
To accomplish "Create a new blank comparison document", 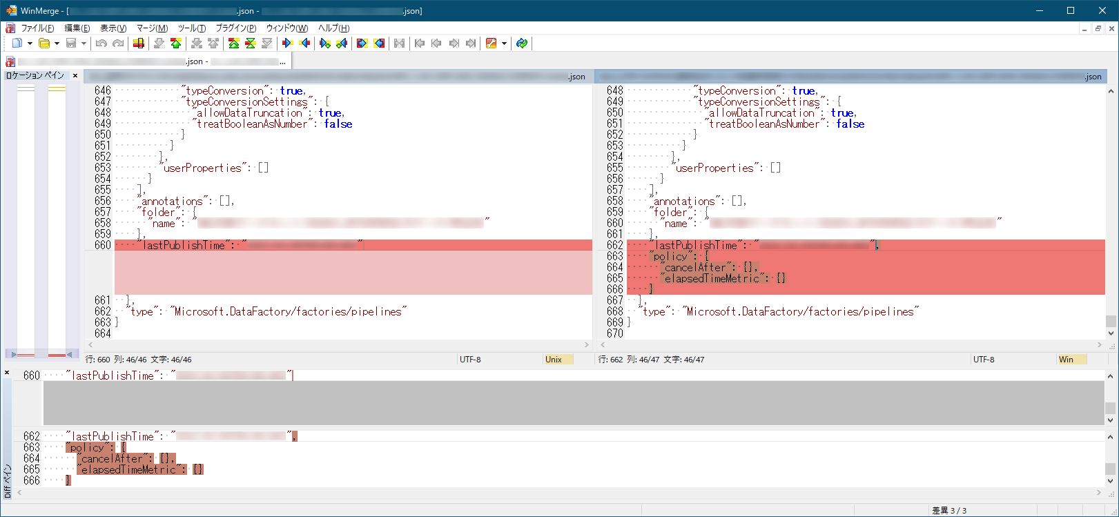I will [17, 43].
